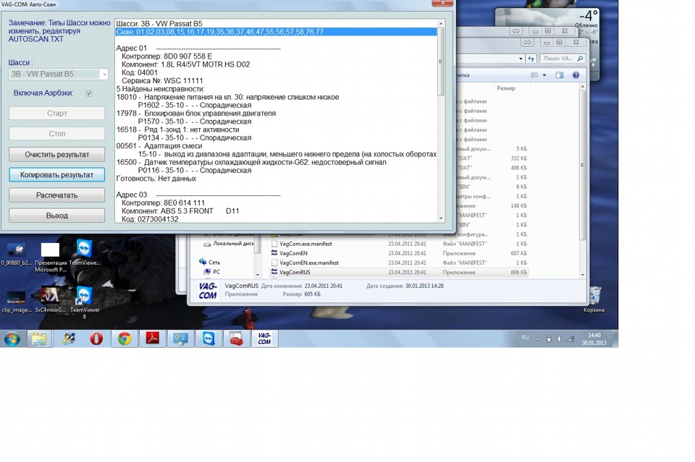Open the clip_image... desktop file
Image resolution: width=695 pixels, height=462 pixels.
click(x=16, y=301)
